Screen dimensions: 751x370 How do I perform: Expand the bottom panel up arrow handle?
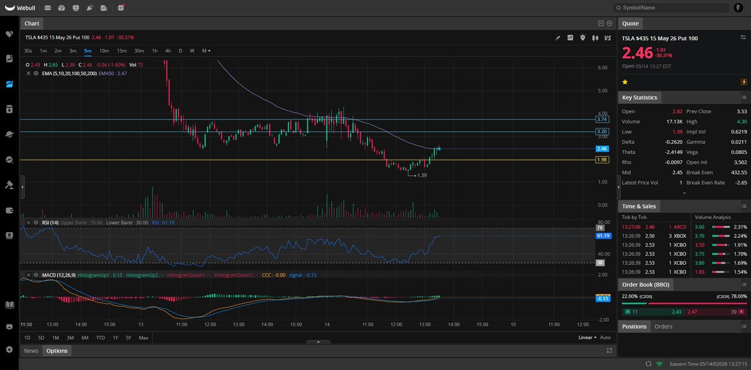click(x=319, y=342)
